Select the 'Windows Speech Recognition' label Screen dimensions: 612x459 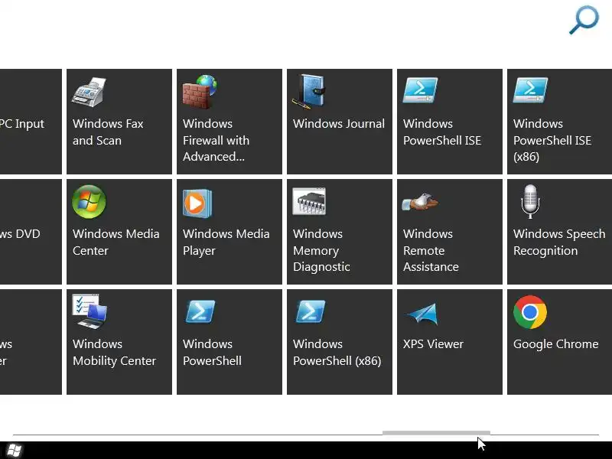(x=559, y=242)
